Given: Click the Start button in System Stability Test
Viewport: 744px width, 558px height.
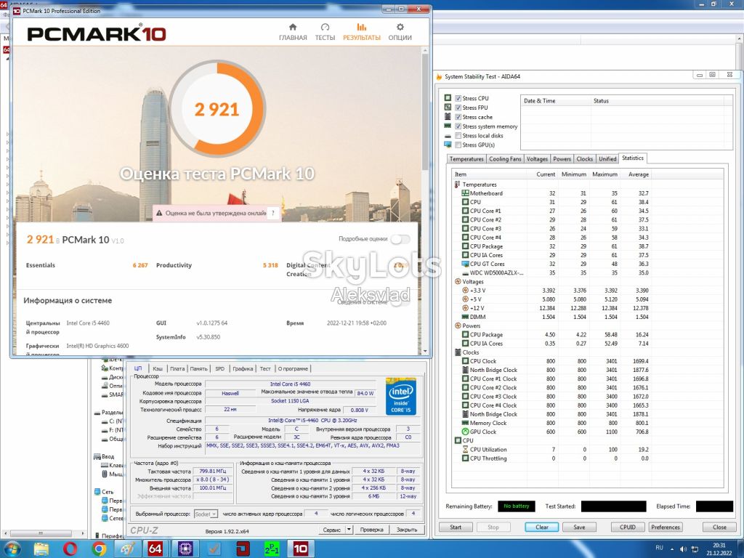Looking at the screenshot, I should pyautogui.click(x=456, y=527).
